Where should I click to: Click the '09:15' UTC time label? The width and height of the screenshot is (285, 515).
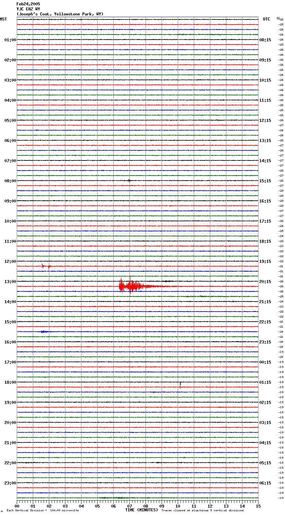coord(265,60)
